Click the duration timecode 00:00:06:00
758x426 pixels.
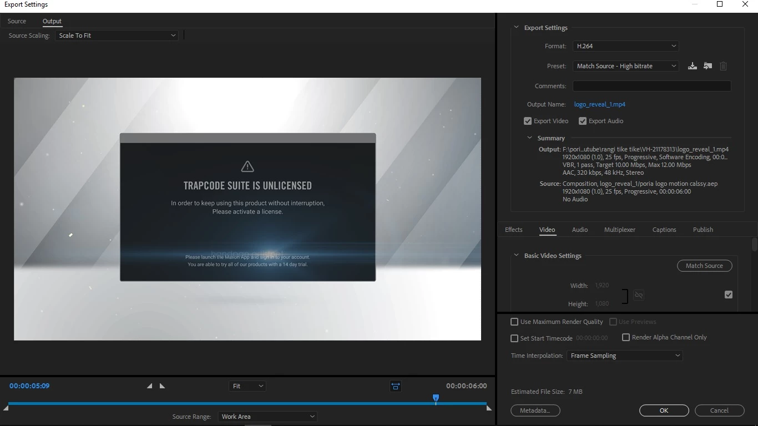(467, 386)
